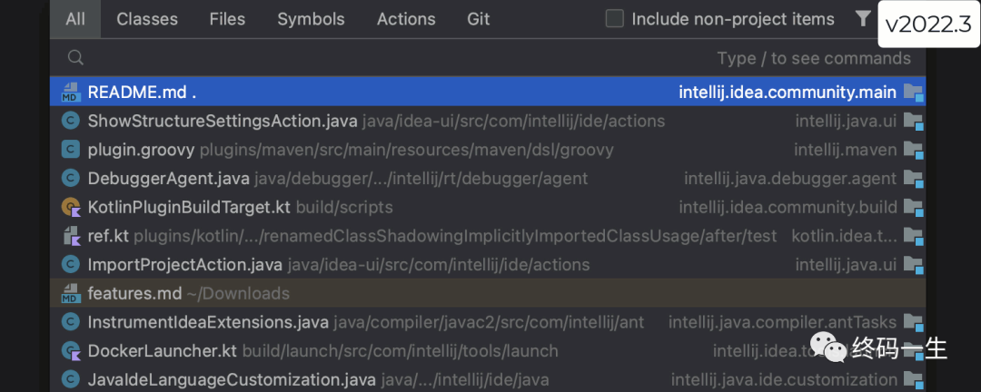Click module folder icon in KotlinPluginBuildTarget.kt row
This screenshot has height=392, width=981.
pos(914,208)
